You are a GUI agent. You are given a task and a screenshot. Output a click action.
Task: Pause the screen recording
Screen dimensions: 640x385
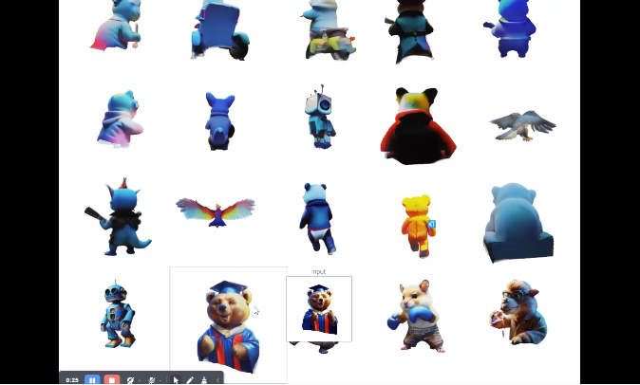point(92,380)
